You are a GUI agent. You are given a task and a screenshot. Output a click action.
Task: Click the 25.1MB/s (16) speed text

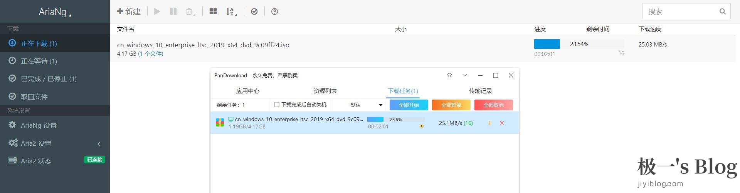456,123
